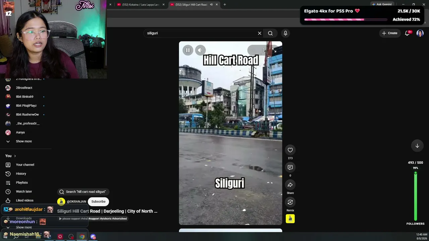Open the three-dot options on the short
Image resolution: width=429 pixels, height=241 pixels.
[263, 50]
